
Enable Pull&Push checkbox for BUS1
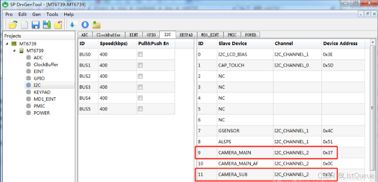[x=140, y=65]
